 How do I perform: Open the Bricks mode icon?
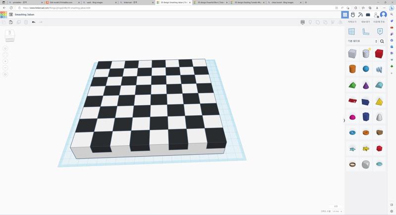click(x=368, y=15)
